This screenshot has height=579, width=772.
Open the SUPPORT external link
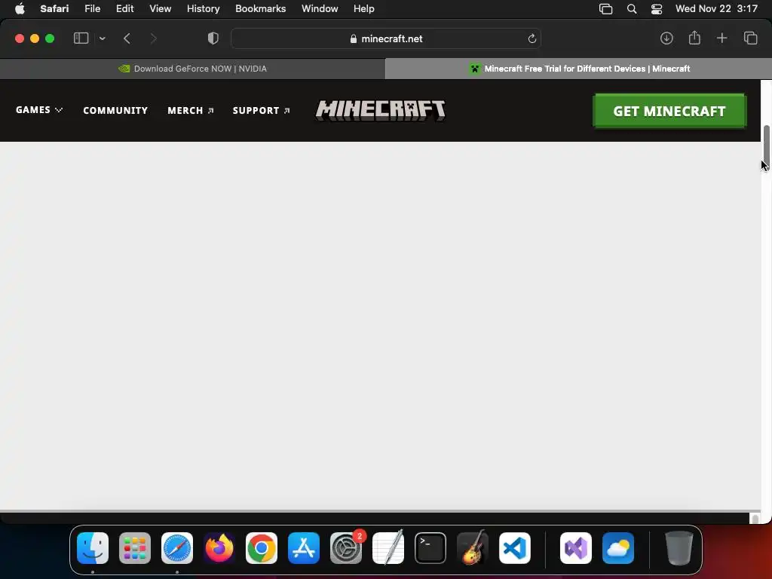point(261,110)
